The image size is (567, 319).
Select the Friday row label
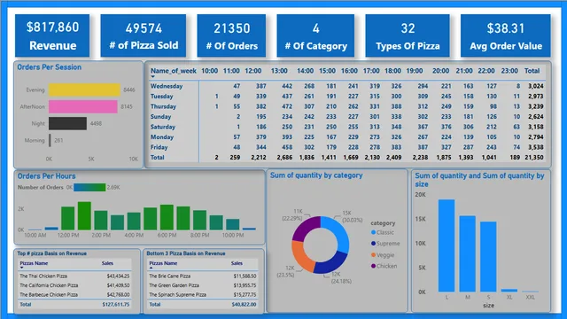[159, 147]
